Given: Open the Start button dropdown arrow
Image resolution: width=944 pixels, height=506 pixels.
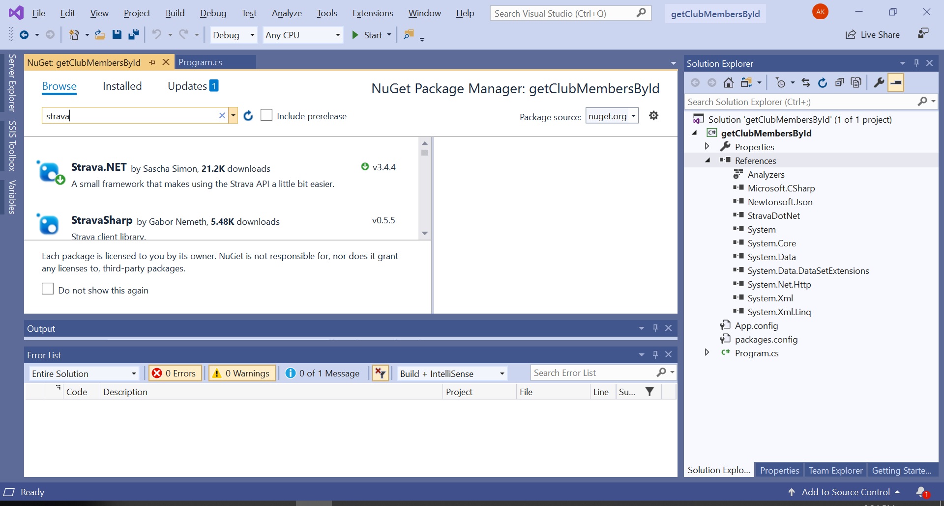Looking at the screenshot, I should click(x=389, y=35).
